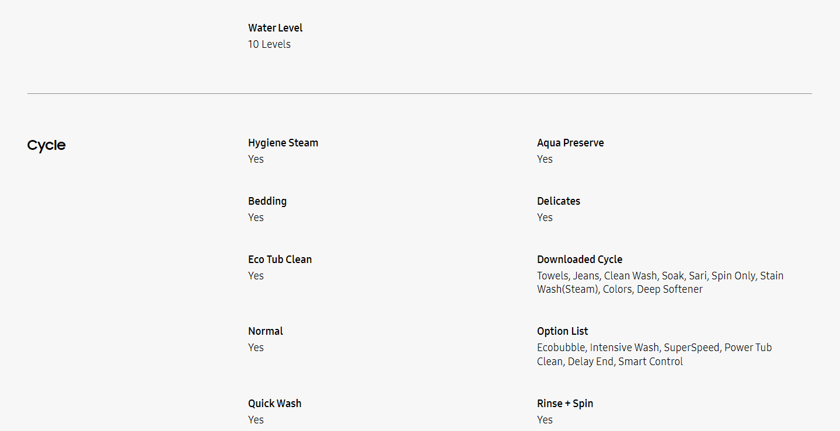The width and height of the screenshot is (840, 431).
Task: Click the Water Level spec label
Action: coord(275,28)
